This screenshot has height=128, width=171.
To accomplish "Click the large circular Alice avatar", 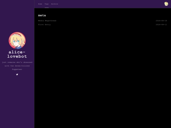I will (17, 40).
